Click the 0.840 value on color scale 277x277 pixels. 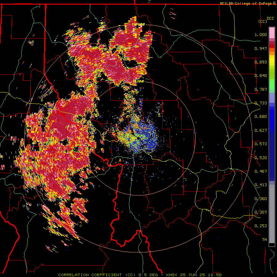[261, 76]
